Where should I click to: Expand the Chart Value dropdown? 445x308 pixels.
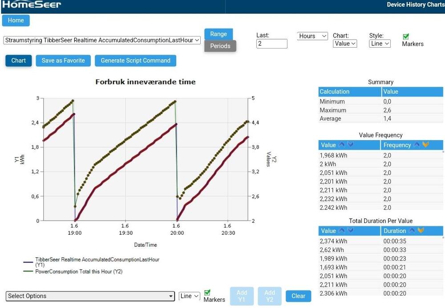(x=345, y=44)
